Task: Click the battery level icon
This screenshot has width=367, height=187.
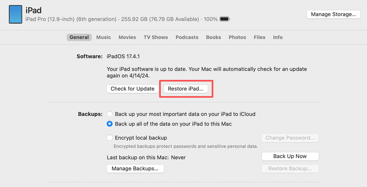Action: coord(225,19)
